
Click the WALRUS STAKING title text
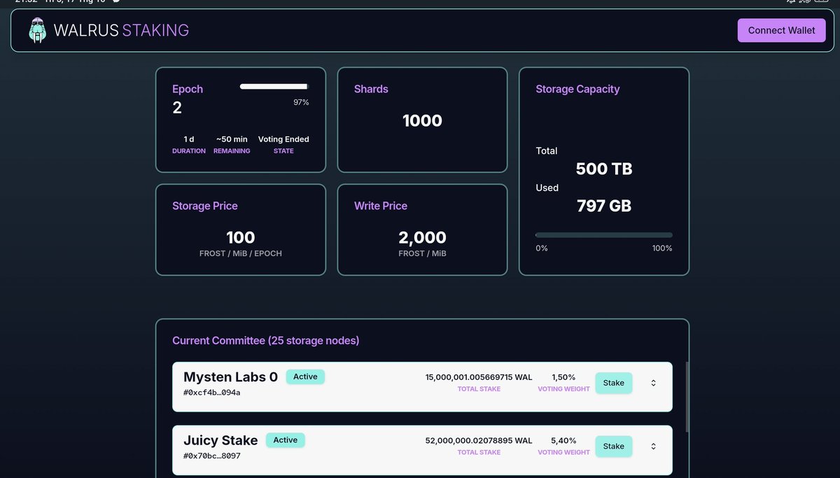pos(121,30)
